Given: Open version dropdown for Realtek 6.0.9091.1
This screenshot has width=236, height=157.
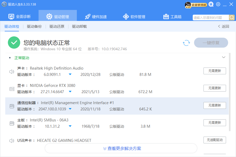Looking at the screenshot, I should click(x=70, y=74).
